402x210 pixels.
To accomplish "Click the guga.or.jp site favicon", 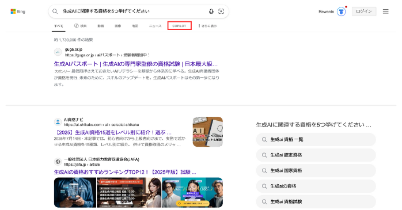I will tap(58, 52).
